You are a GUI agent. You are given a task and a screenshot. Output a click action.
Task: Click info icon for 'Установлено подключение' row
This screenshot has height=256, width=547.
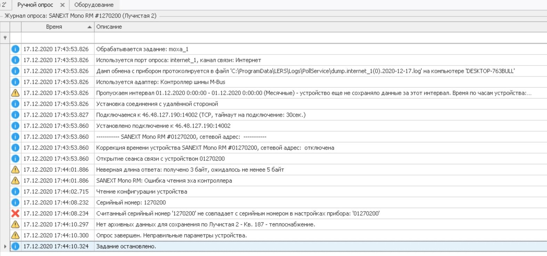tap(15, 126)
